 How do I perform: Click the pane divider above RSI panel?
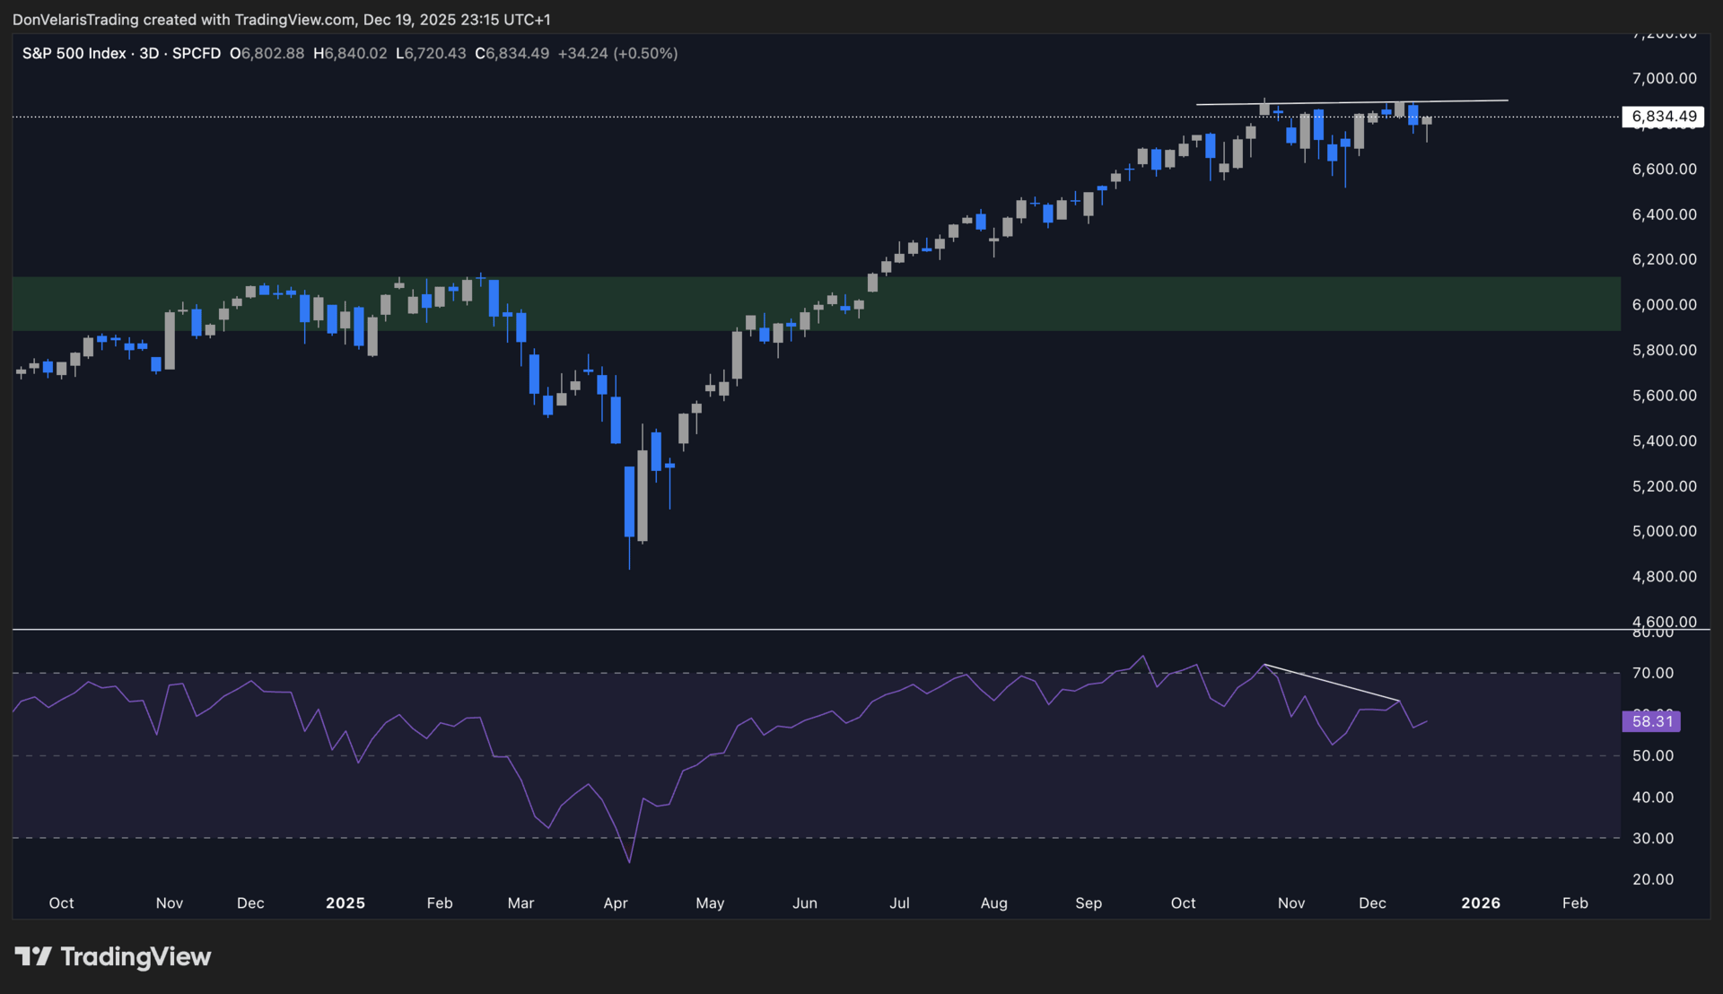click(808, 630)
